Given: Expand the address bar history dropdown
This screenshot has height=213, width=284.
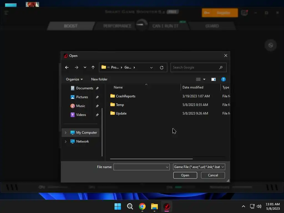Looking at the screenshot, I should pyautogui.click(x=151, y=68).
